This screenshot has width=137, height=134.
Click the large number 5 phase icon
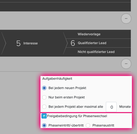point(18,43)
